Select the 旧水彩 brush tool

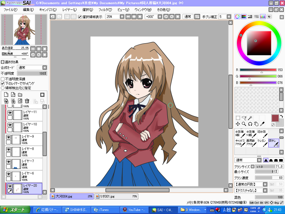pyautogui.click(x=262, y=133)
